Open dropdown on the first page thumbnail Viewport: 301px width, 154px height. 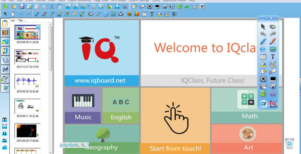point(38,27)
